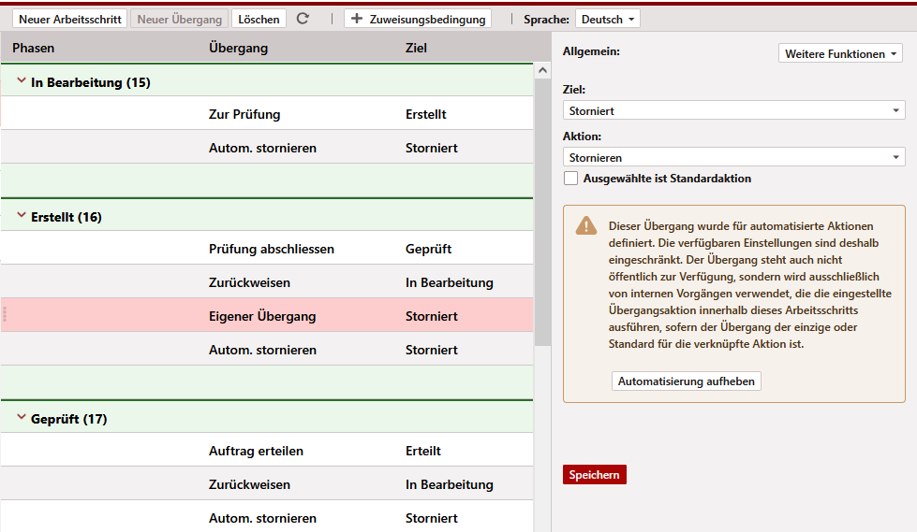Click the warning triangle icon

(586, 225)
